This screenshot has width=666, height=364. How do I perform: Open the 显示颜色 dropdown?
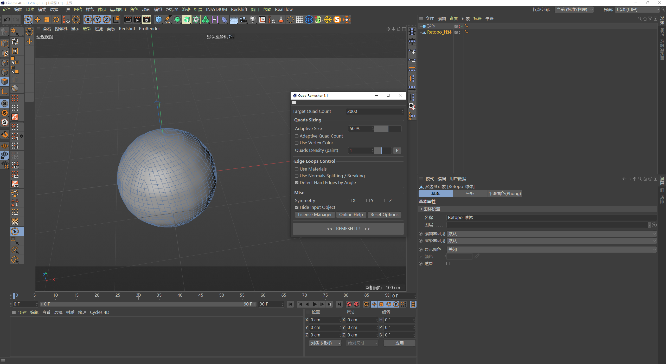pyautogui.click(x=551, y=250)
